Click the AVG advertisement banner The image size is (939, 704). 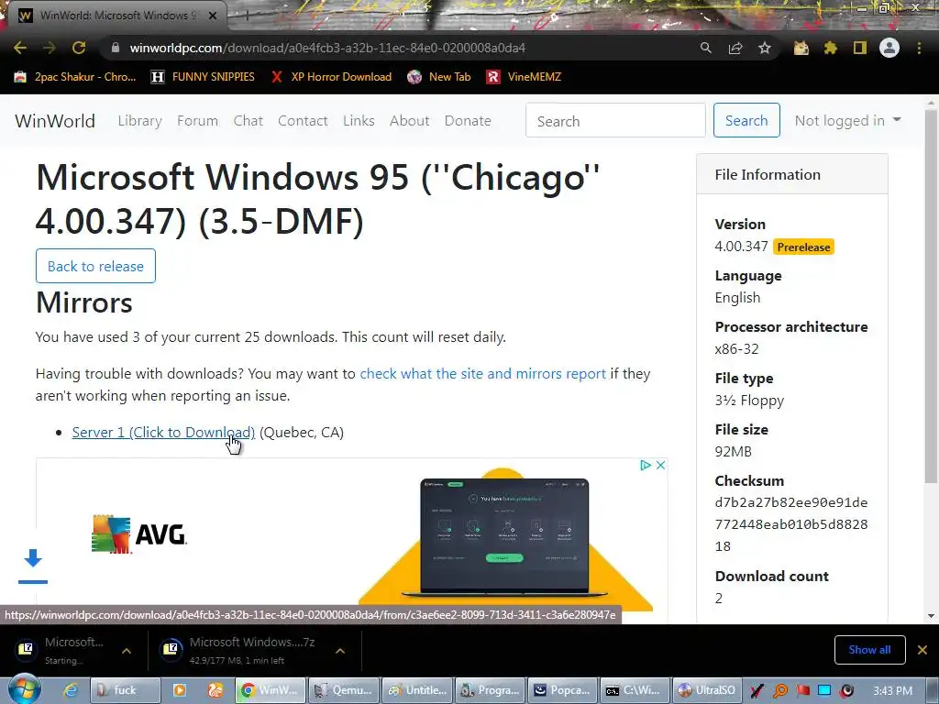[351, 534]
